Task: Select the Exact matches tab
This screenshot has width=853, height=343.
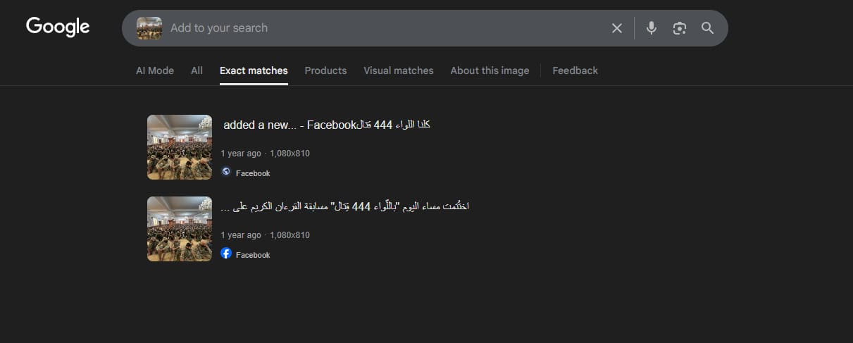Action: 254,70
